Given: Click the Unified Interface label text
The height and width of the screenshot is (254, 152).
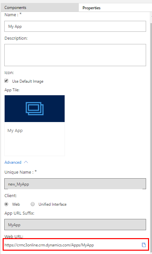Looking at the screenshot, I should 52,204.
